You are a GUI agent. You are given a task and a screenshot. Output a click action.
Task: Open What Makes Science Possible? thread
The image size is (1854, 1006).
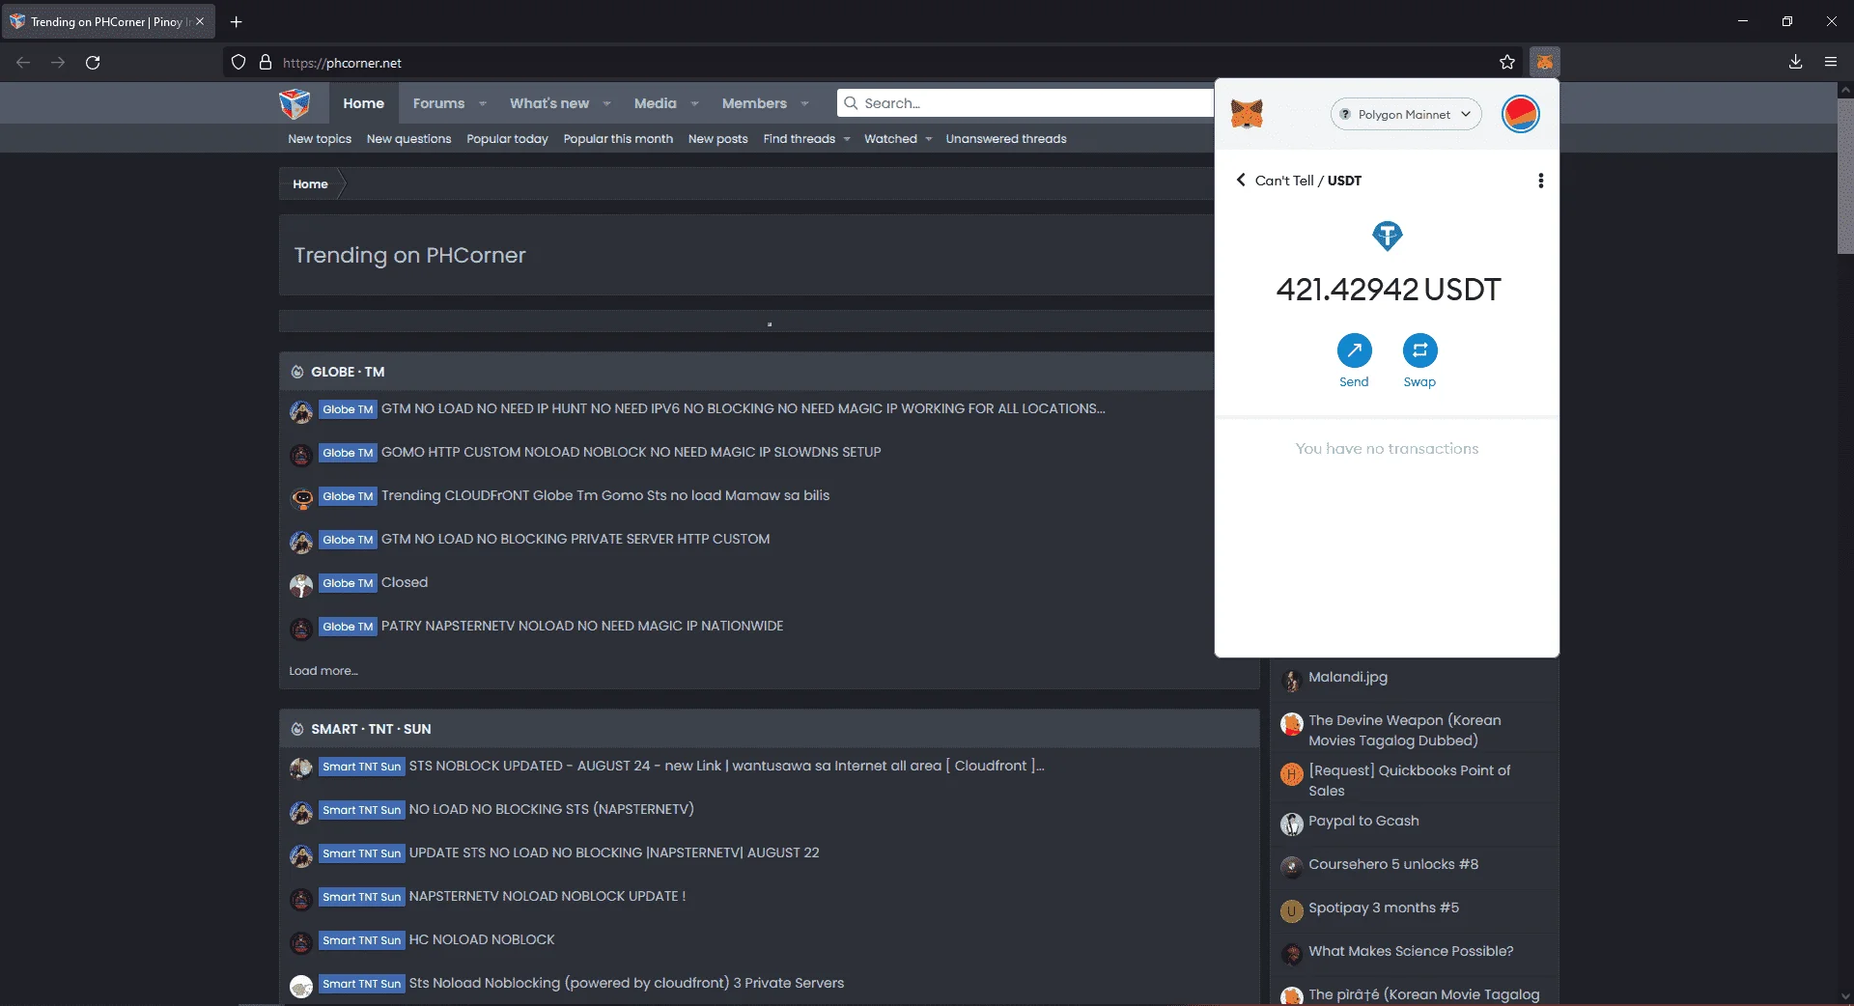click(1411, 951)
